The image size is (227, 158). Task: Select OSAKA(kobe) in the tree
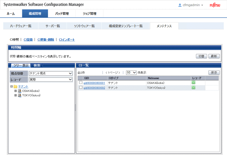(31, 91)
